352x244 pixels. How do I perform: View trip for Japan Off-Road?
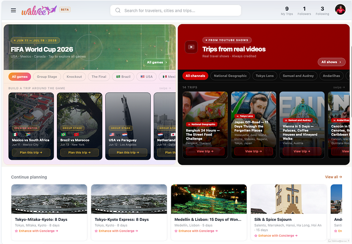(254, 151)
